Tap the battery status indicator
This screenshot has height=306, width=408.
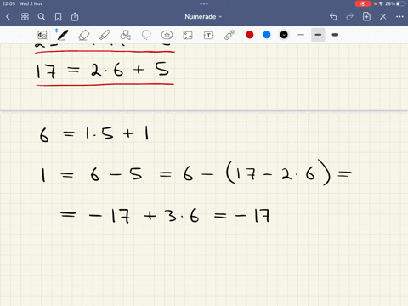(401, 3)
